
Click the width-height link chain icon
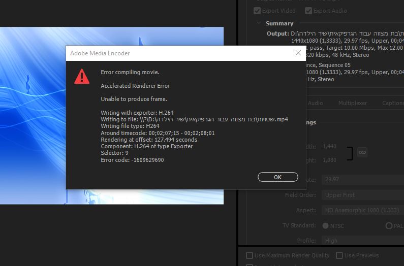(x=362, y=152)
